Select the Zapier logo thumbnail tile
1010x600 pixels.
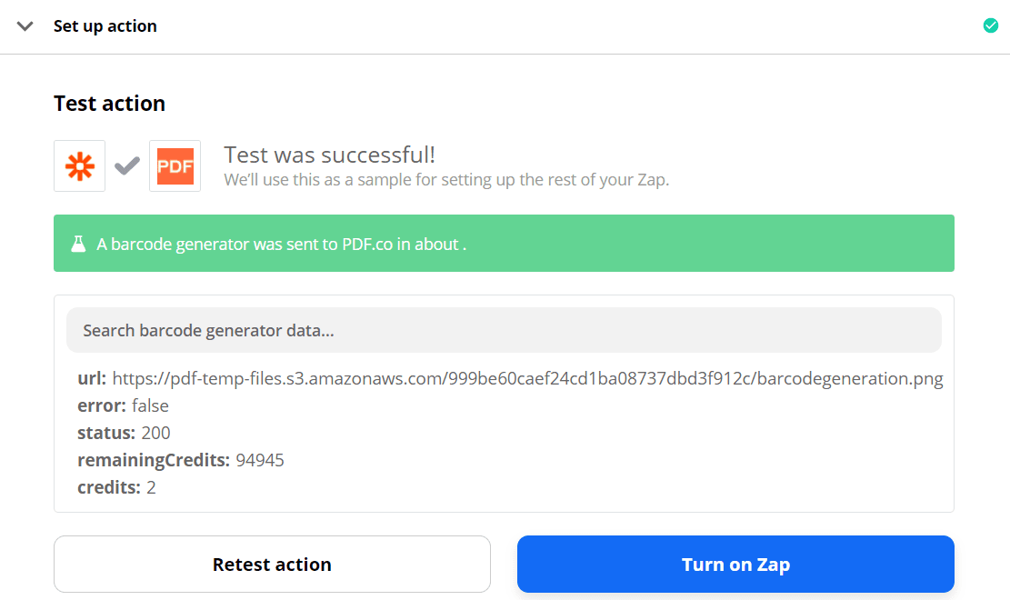click(x=79, y=165)
